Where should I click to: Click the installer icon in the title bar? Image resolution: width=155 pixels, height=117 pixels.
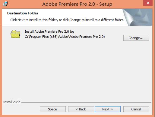point(5,4)
